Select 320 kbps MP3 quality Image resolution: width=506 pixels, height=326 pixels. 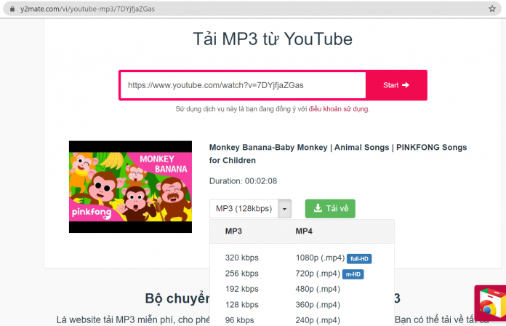241,258
